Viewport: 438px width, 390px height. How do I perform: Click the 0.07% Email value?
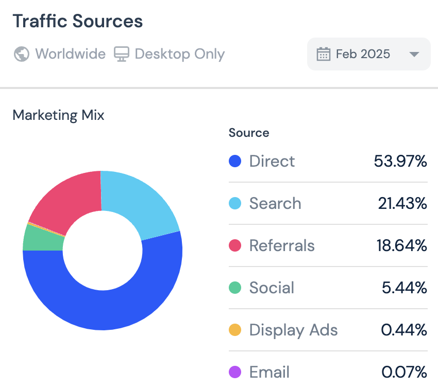[x=404, y=372]
